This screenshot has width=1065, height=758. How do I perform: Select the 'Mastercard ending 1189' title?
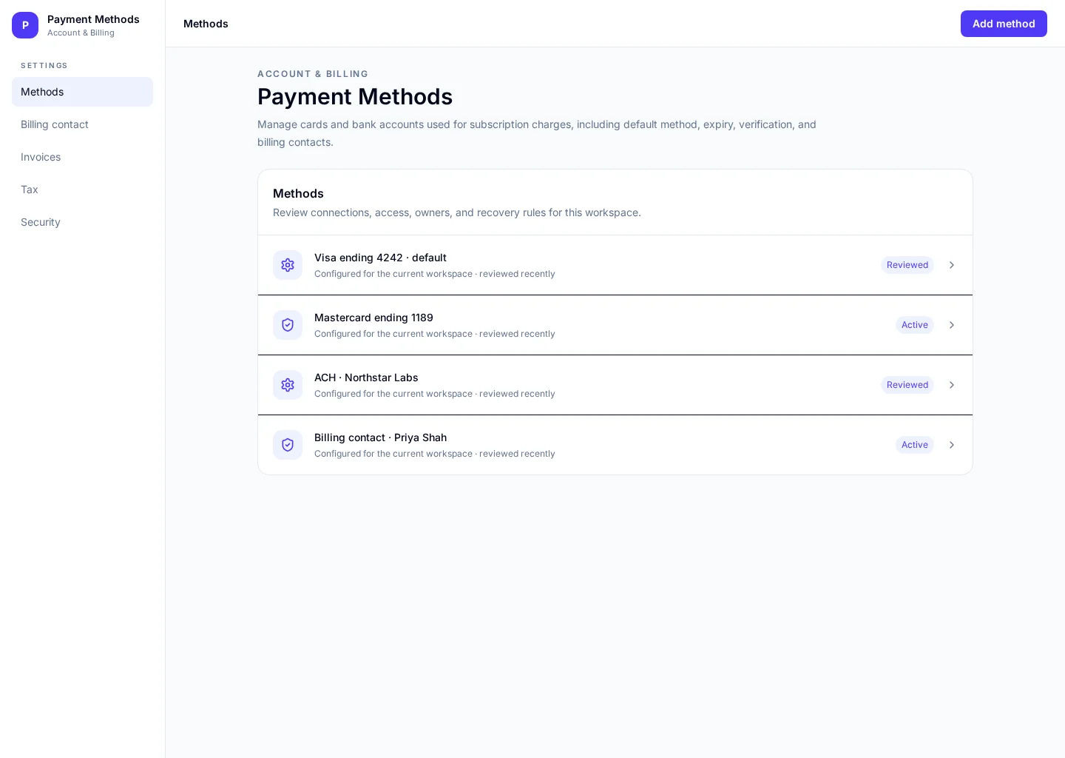(x=373, y=318)
